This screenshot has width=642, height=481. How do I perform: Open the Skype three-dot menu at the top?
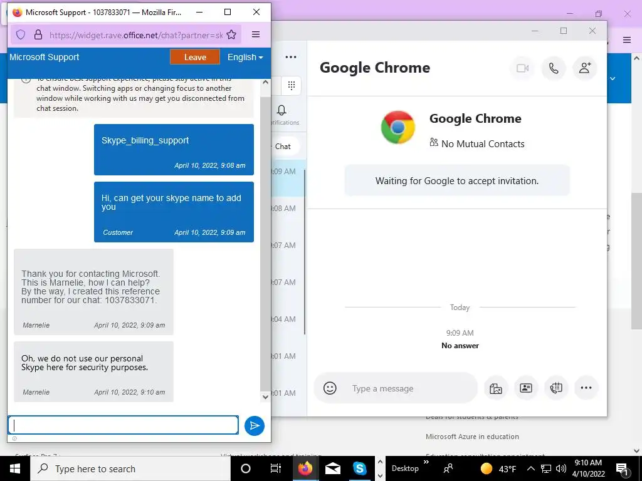tap(291, 57)
